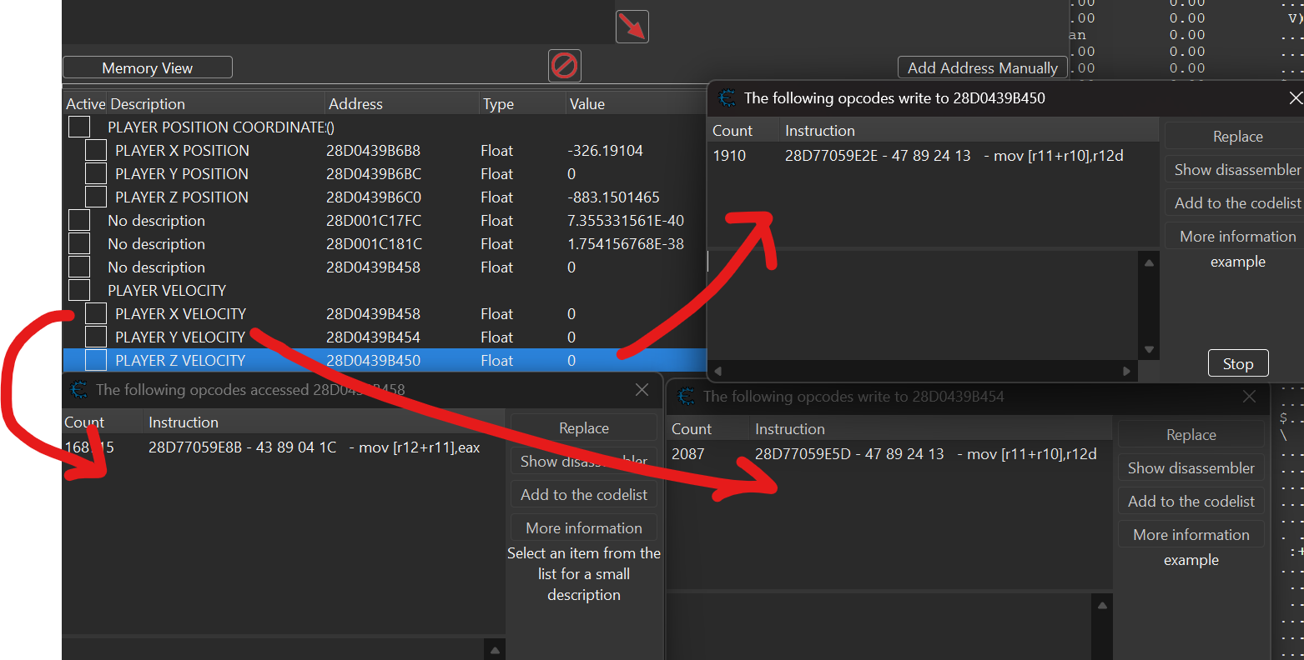Click Cheat Engine icon of 28D0439B450 window
Image resolution: width=1304 pixels, height=660 pixels.
(x=727, y=98)
